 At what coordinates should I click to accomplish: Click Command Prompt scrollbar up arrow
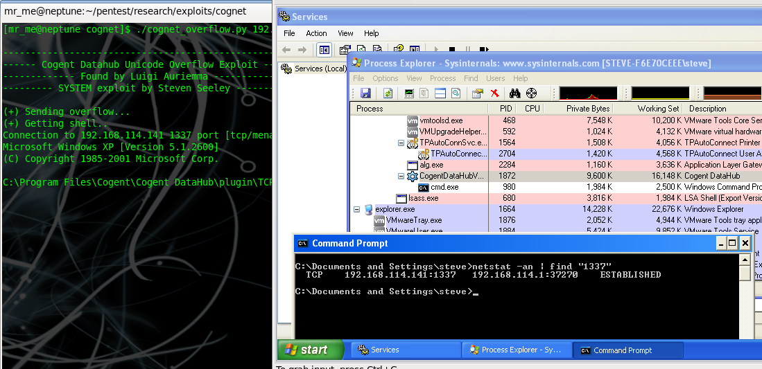pos(745,260)
